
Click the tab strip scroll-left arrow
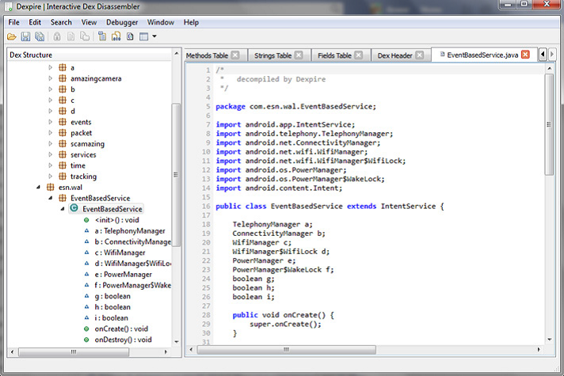[543, 55]
